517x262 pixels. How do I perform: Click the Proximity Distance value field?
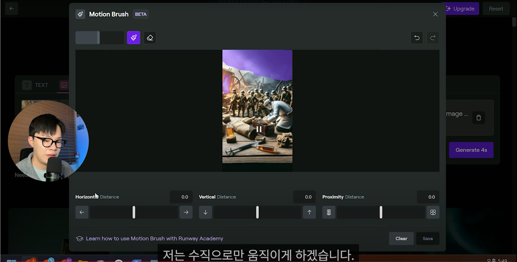click(x=428, y=197)
